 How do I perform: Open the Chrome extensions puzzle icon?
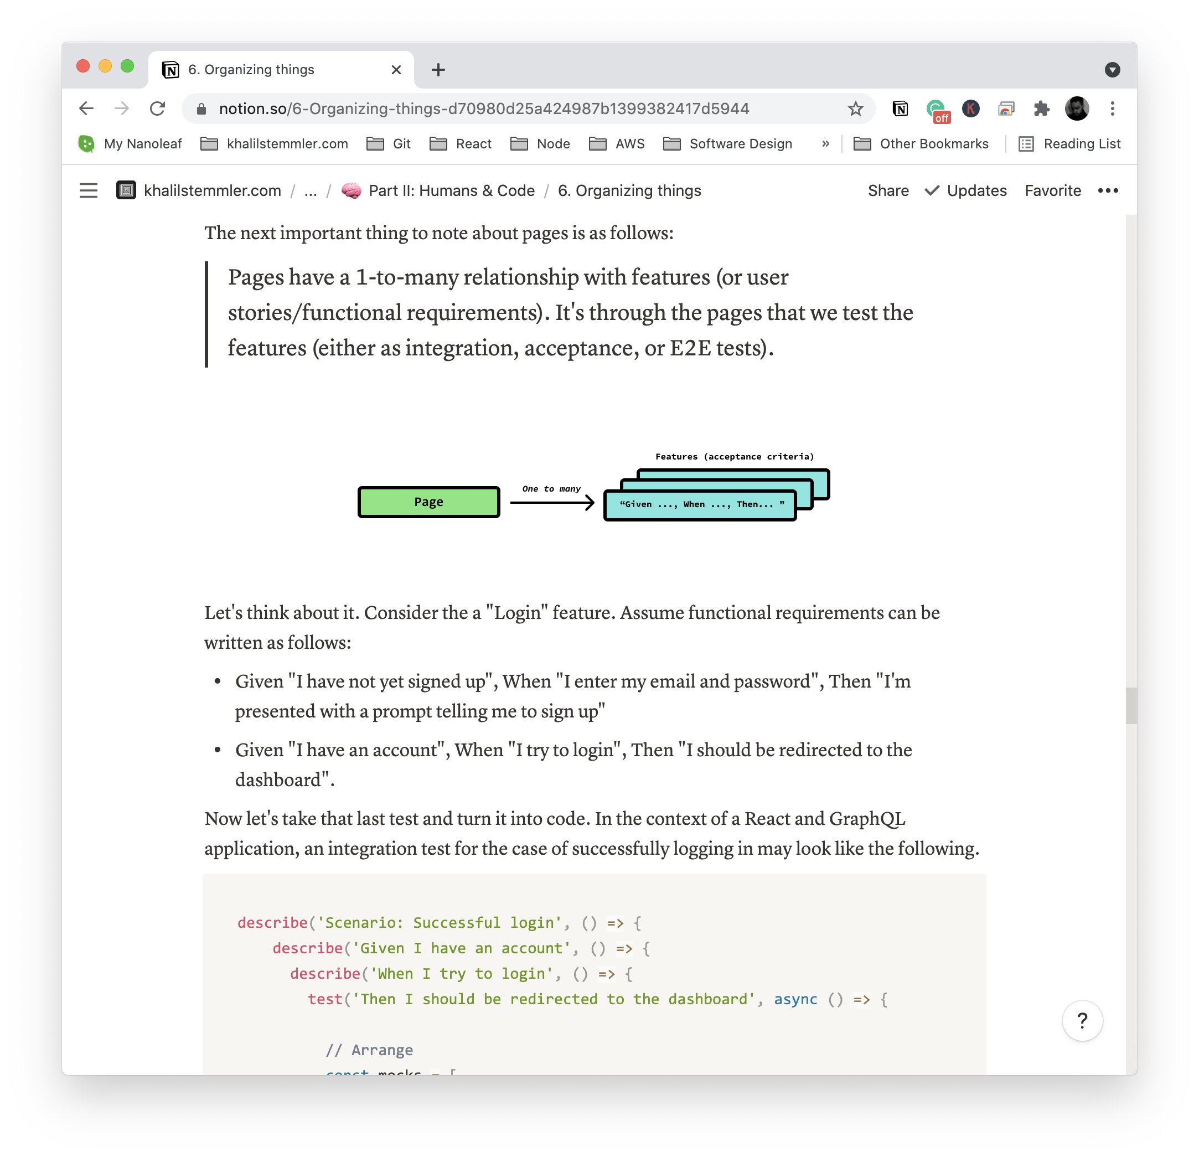click(x=1041, y=109)
